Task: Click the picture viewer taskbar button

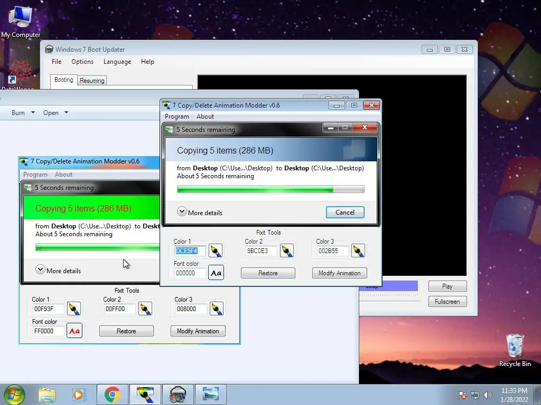Action: [211, 394]
